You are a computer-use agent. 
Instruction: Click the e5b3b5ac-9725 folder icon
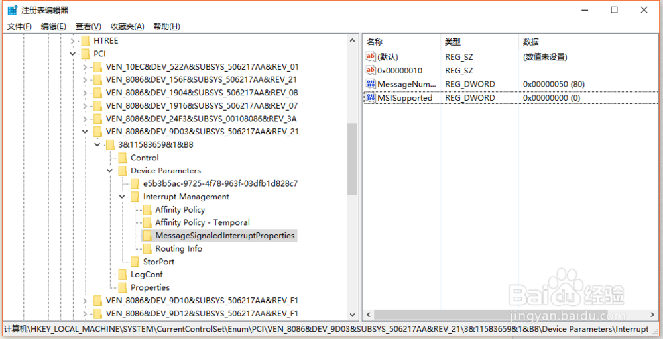[x=135, y=183]
